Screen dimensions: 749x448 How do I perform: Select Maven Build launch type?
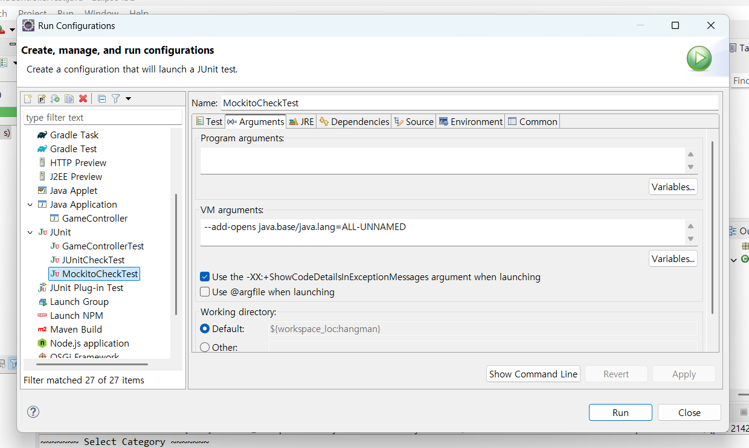76,329
